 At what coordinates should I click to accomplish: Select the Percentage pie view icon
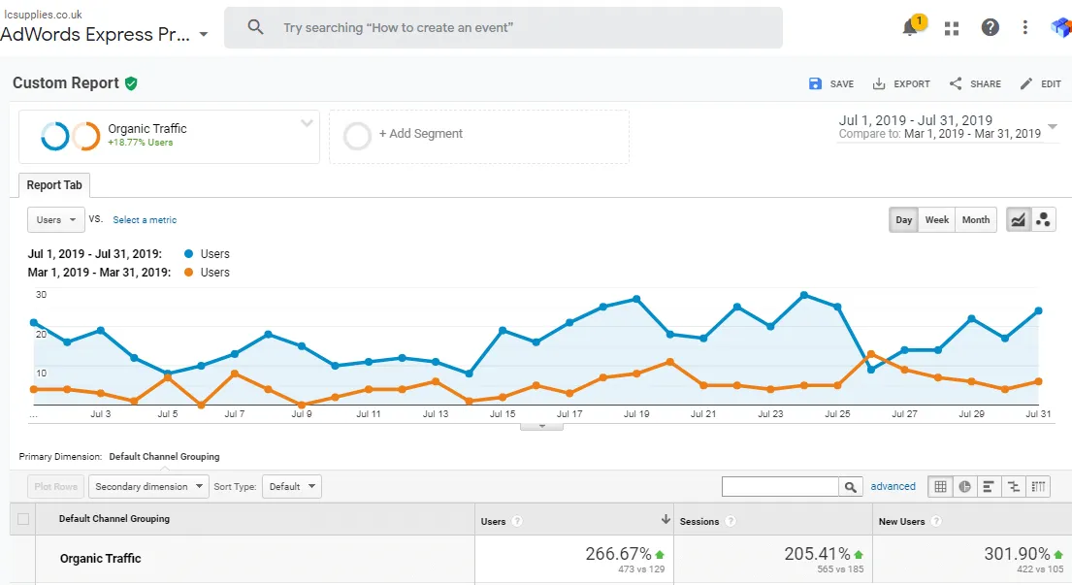click(x=964, y=487)
